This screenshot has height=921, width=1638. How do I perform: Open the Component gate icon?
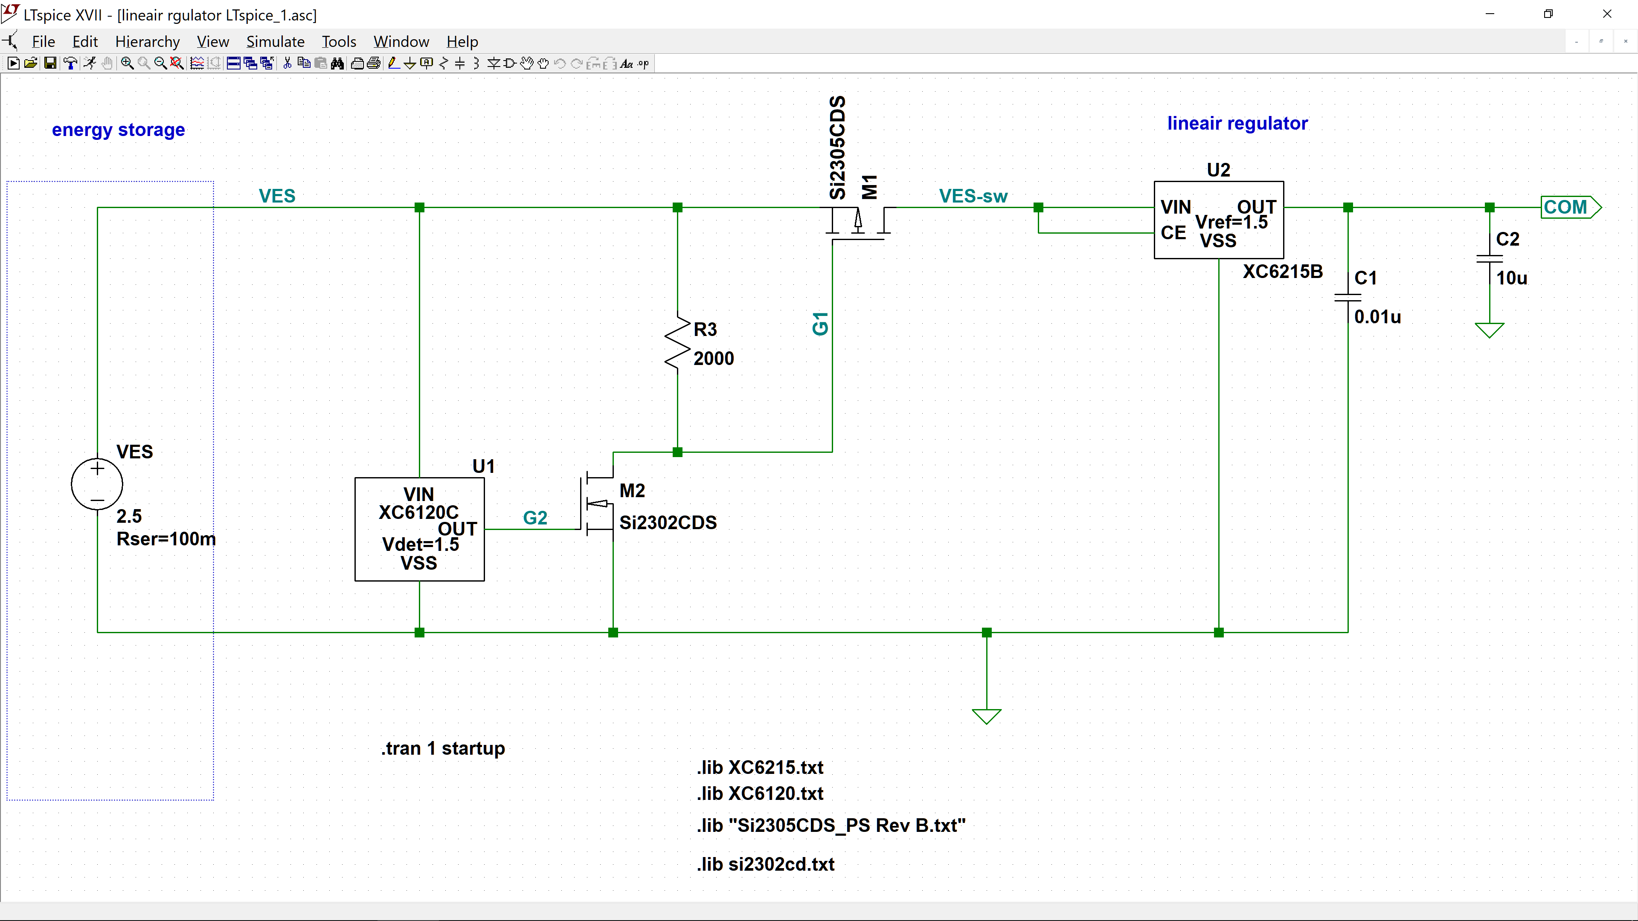(509, 64)
